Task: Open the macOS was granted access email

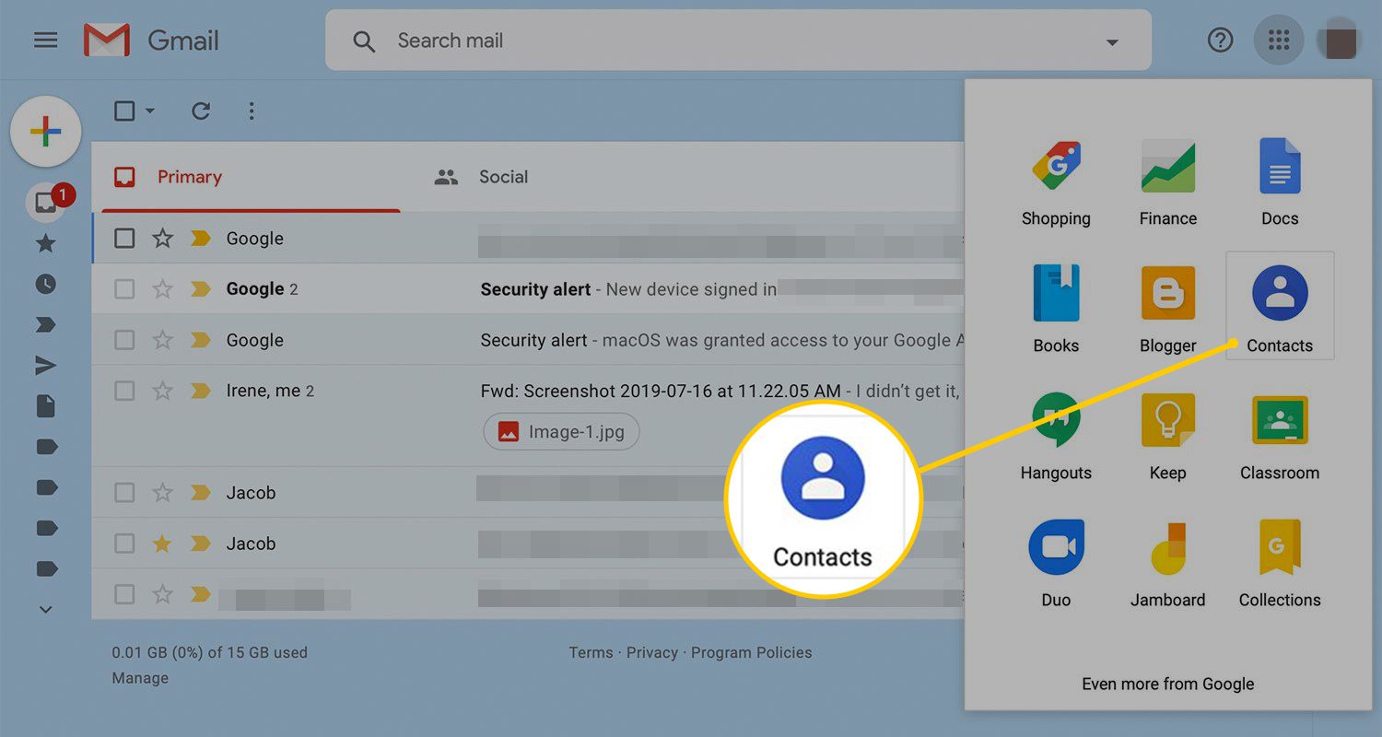Action: [528, 340]
